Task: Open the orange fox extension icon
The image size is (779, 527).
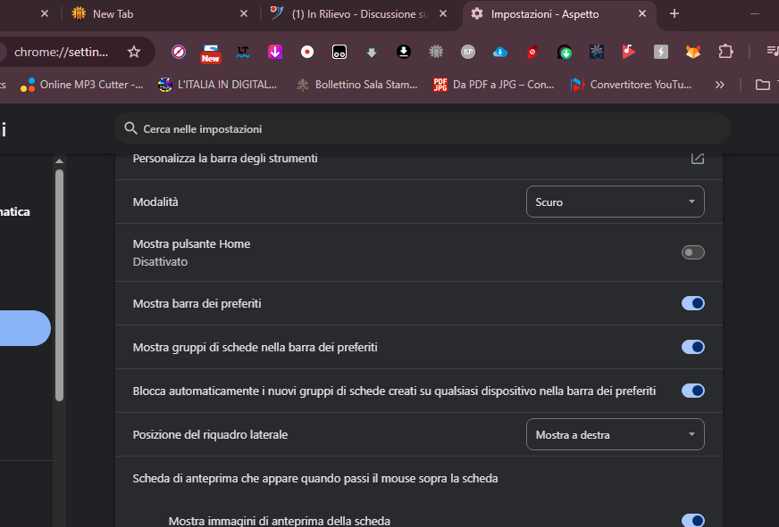Action: [x=693, y=52]
